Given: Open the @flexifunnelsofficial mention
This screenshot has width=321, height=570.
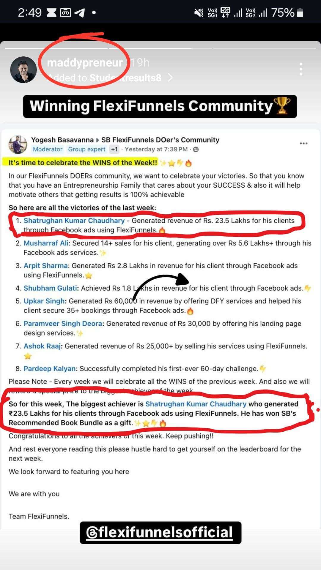Looking at the screenshot, I should click(x=160, y=533).
